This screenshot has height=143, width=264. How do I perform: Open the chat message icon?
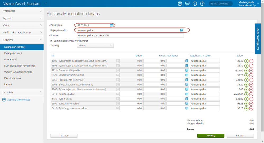click(187, 4)
